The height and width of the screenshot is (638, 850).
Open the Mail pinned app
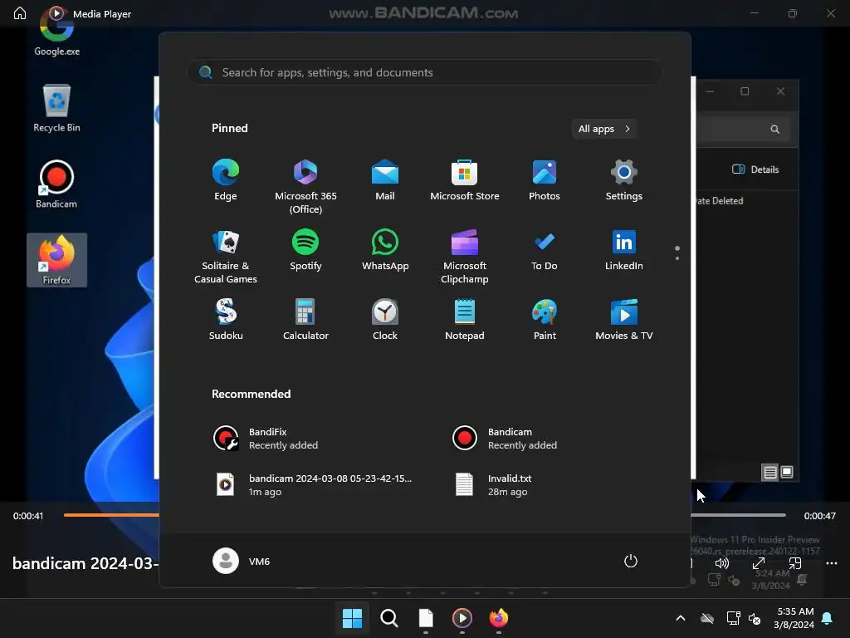point(385,180)
